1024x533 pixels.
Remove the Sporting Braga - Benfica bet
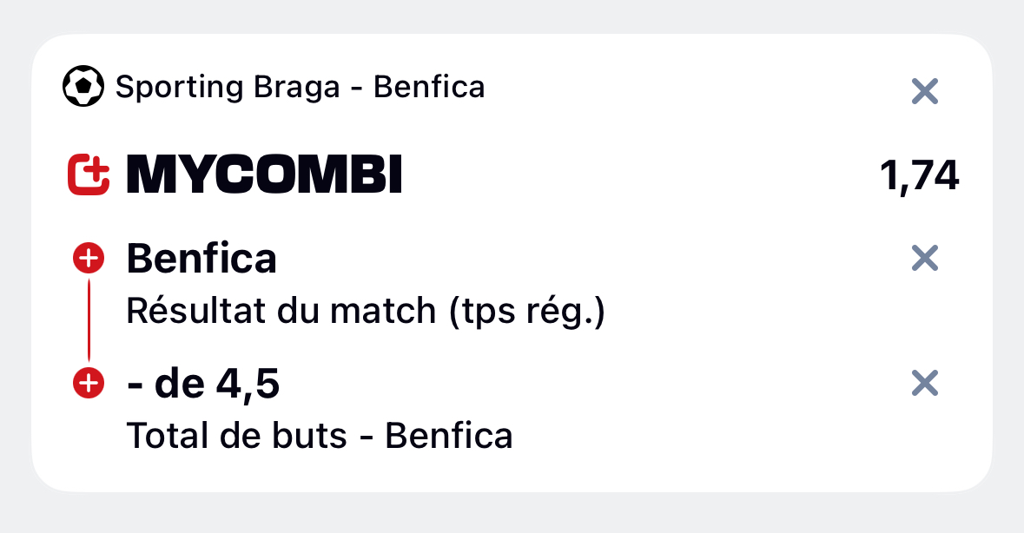tap(925, 91)
